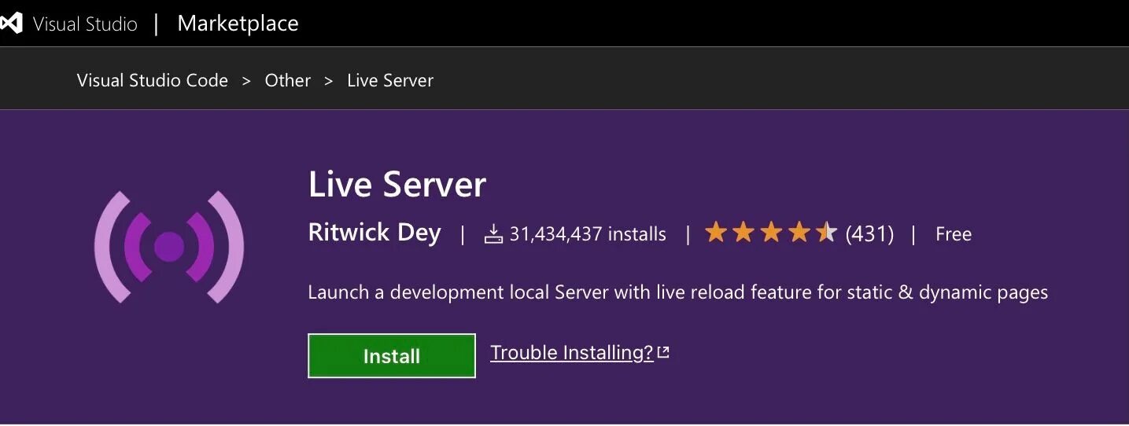Click the Visual Studio logo icon
1129x426 pixels.
pyautogui.click(x=10, y=24)
